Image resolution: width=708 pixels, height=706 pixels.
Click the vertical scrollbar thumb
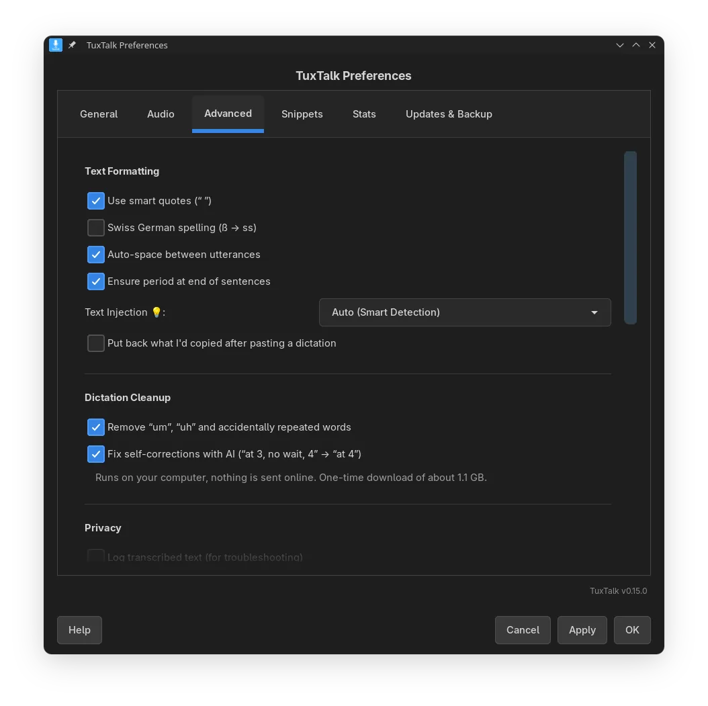[630, 237]
